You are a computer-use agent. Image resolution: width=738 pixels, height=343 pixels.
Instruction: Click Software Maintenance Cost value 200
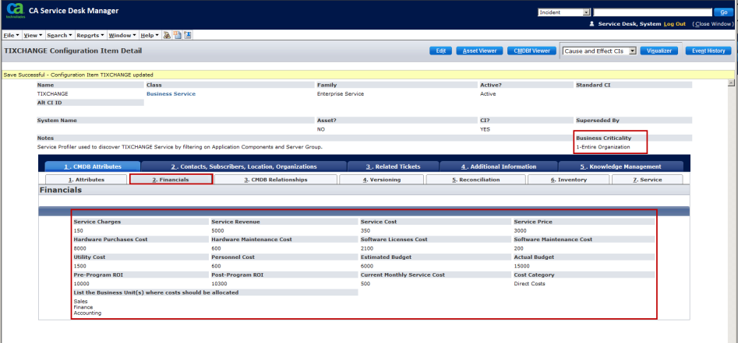(x=518, y=248)
